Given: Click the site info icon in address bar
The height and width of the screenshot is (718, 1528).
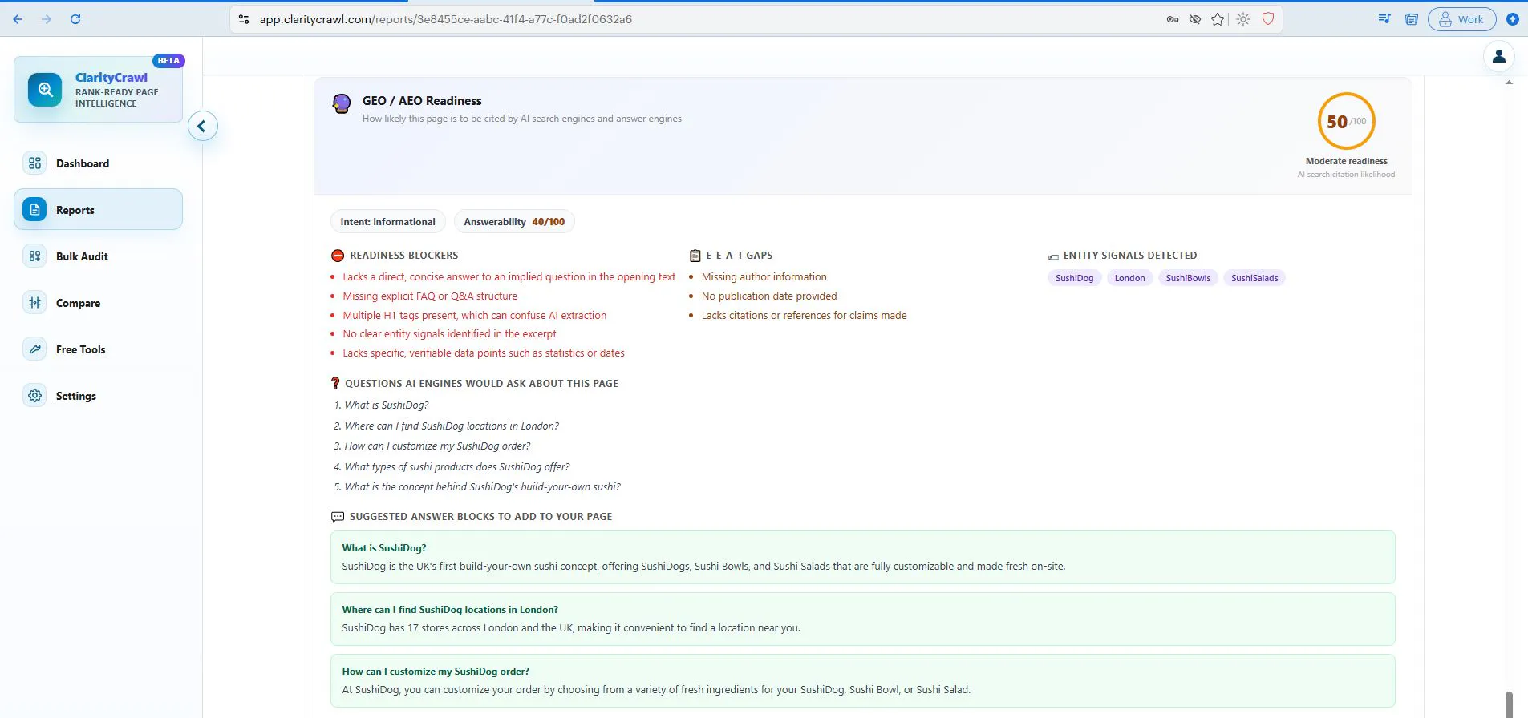Looking at the screenshot, I should pos(244,19).
